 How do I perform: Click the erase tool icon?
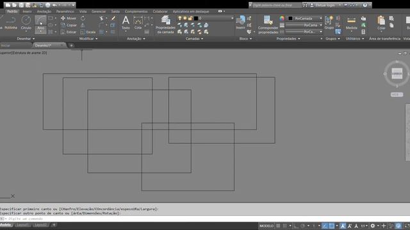coord(113,19)
